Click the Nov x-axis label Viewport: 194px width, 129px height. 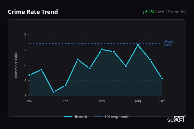[29, 101]
